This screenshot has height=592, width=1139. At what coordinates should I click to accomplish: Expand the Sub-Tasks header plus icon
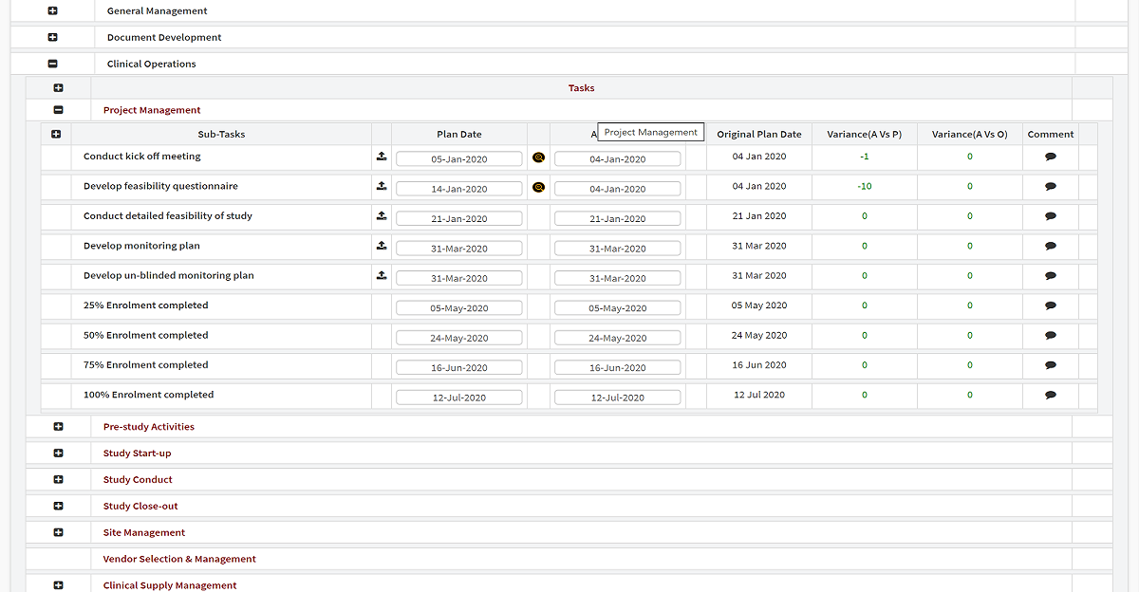tap(55, 135)
